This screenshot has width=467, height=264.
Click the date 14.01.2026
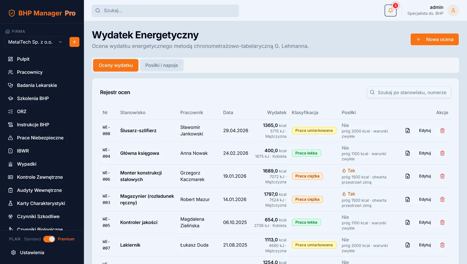click(235, 199)
